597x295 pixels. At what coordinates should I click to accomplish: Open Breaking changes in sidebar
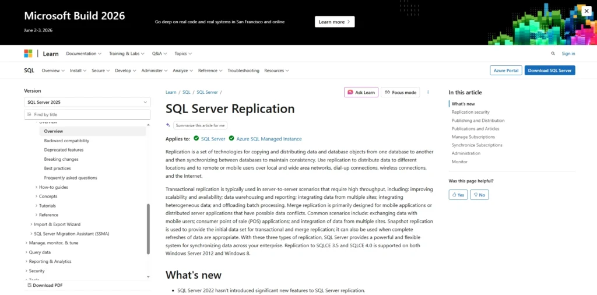61,159
